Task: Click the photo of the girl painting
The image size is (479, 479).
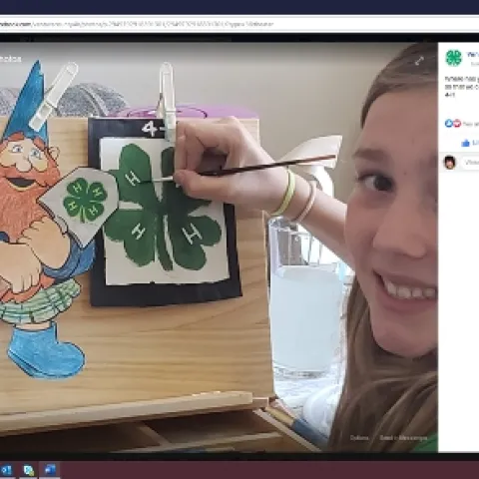Action: point(219,247)
